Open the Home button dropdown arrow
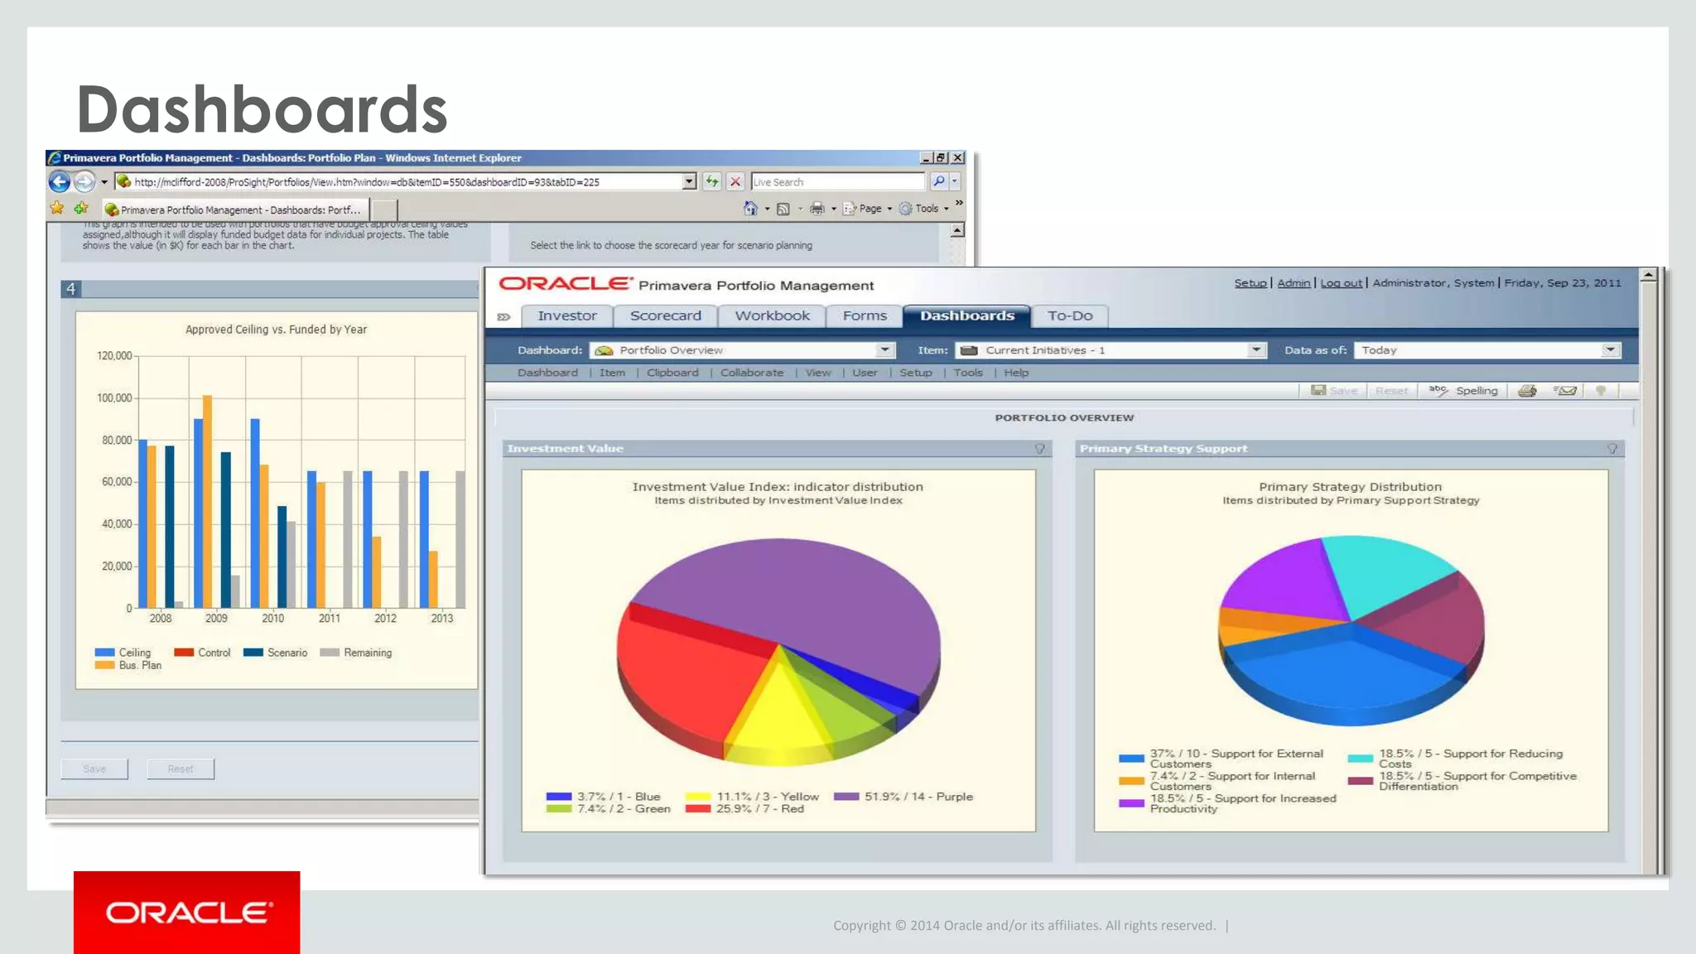 [x=767, y=209]
